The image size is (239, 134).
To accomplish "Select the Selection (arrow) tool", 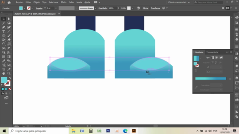I will [x=4, y=19].
